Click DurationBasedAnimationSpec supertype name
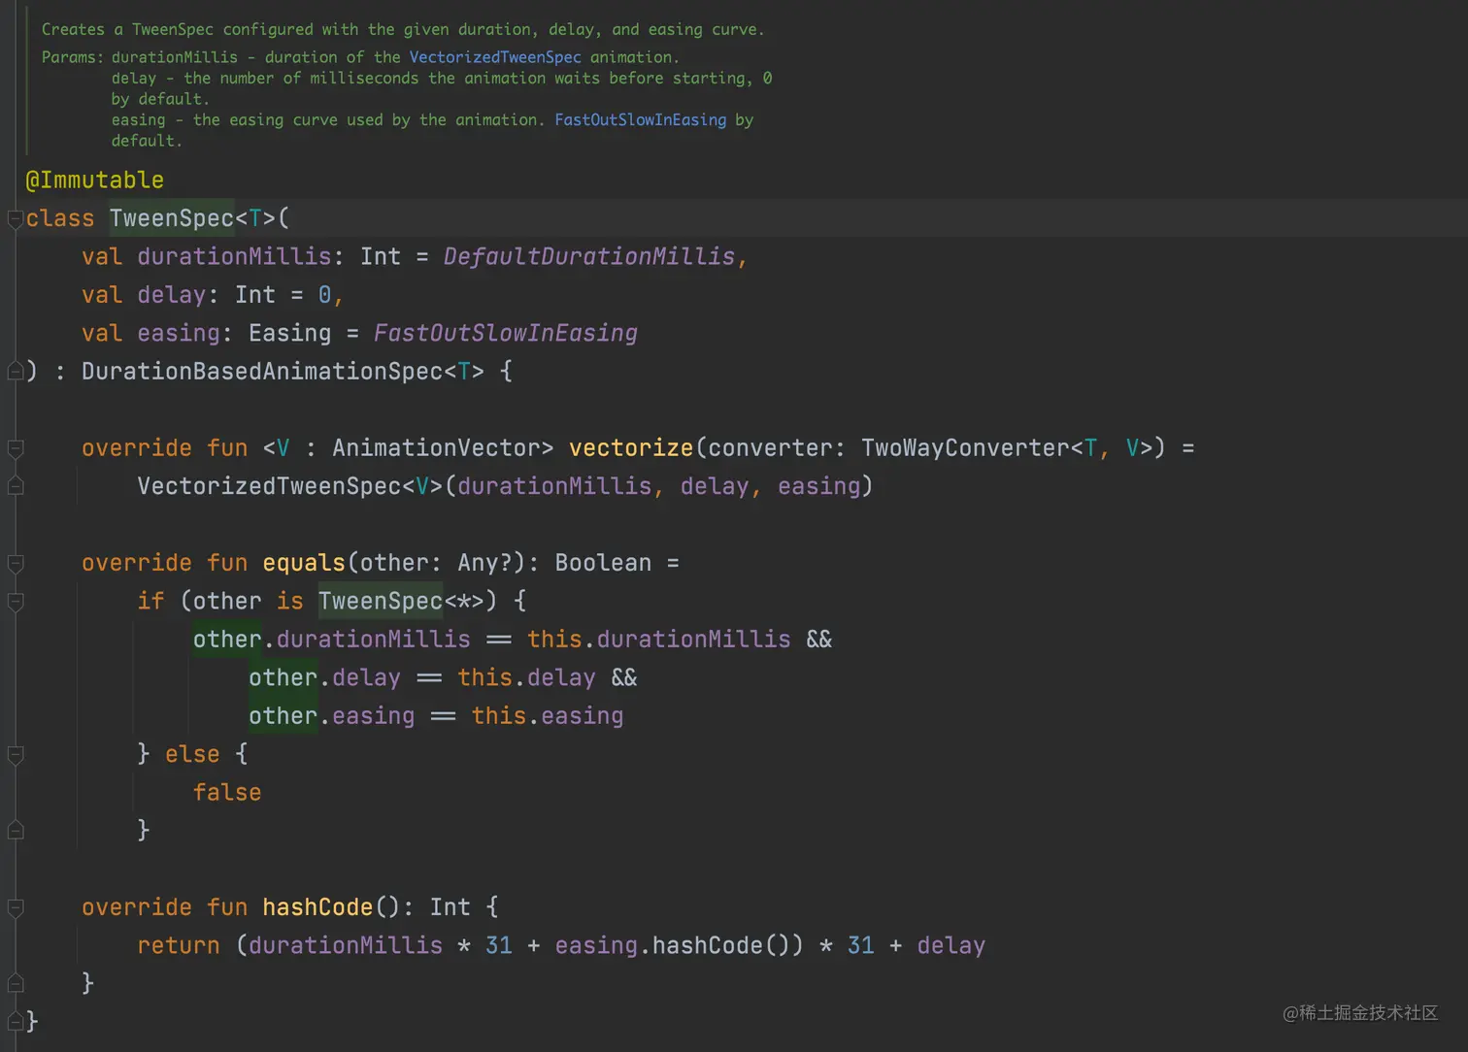1468x1052 pixels. 262,371
